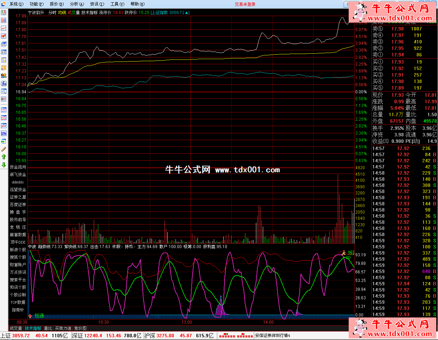This screenshot has width=438, height=340.
Task: Click the intraday line chart icon
Action: (x=4, y=28)
